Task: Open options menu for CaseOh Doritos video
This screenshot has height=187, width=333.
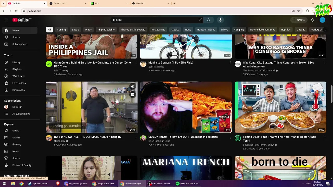Action: [x=230, y=137]
